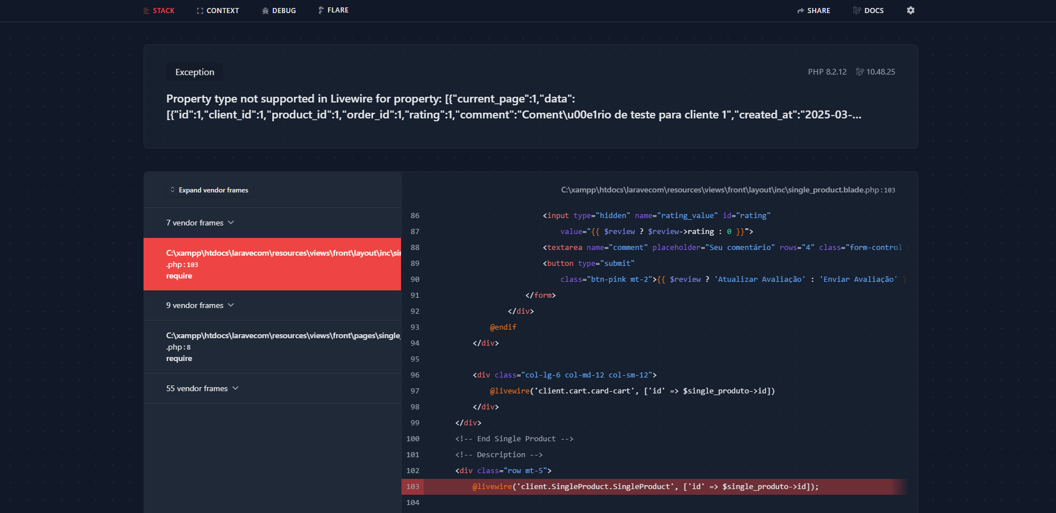Click the SHARE button

click(x=813, y=11)
